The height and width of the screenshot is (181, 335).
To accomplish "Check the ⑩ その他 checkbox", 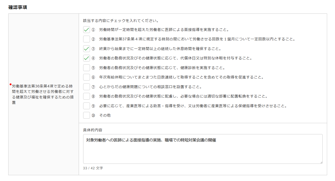I will [x=87, y=115].
